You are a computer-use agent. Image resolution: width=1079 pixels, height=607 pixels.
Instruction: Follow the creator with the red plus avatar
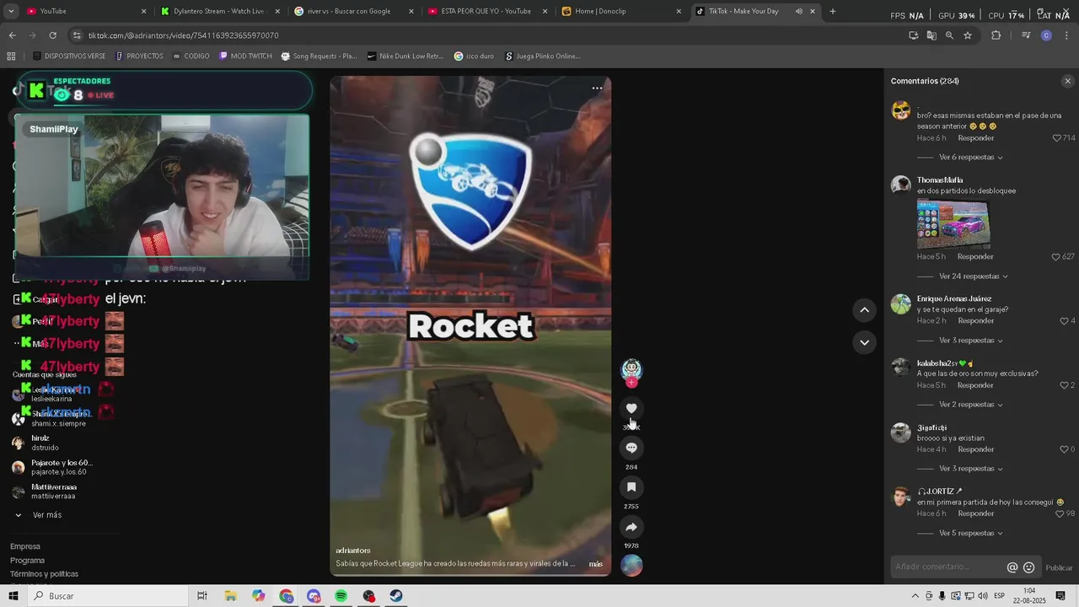pos(631,383)
